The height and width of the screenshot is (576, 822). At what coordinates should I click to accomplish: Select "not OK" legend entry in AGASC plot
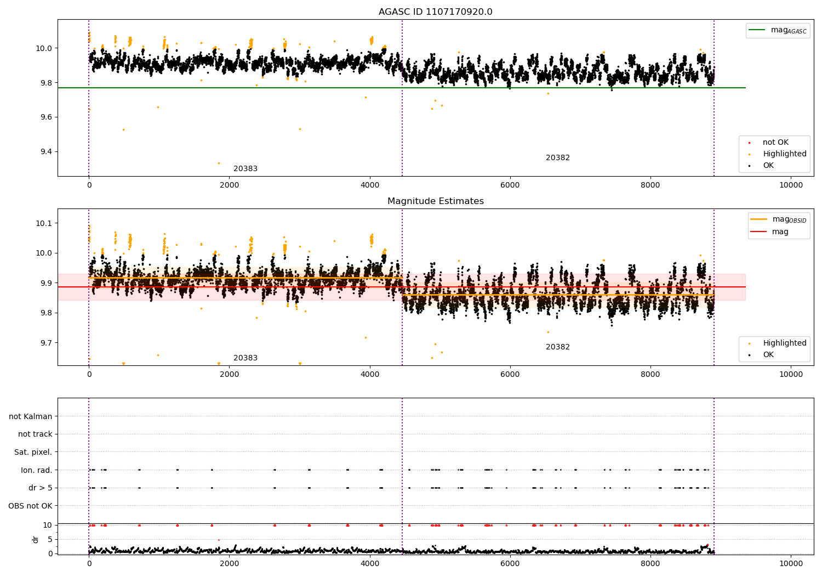775,143
